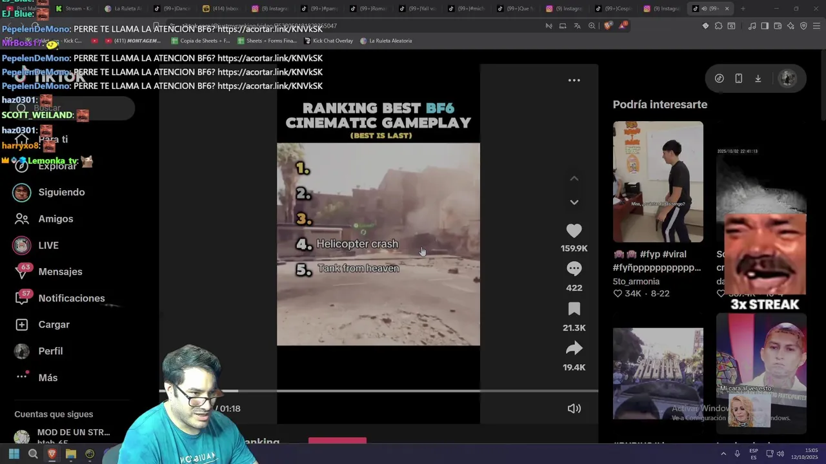Open the Windows Start menu
826x464 pixels.
point(14,454)
